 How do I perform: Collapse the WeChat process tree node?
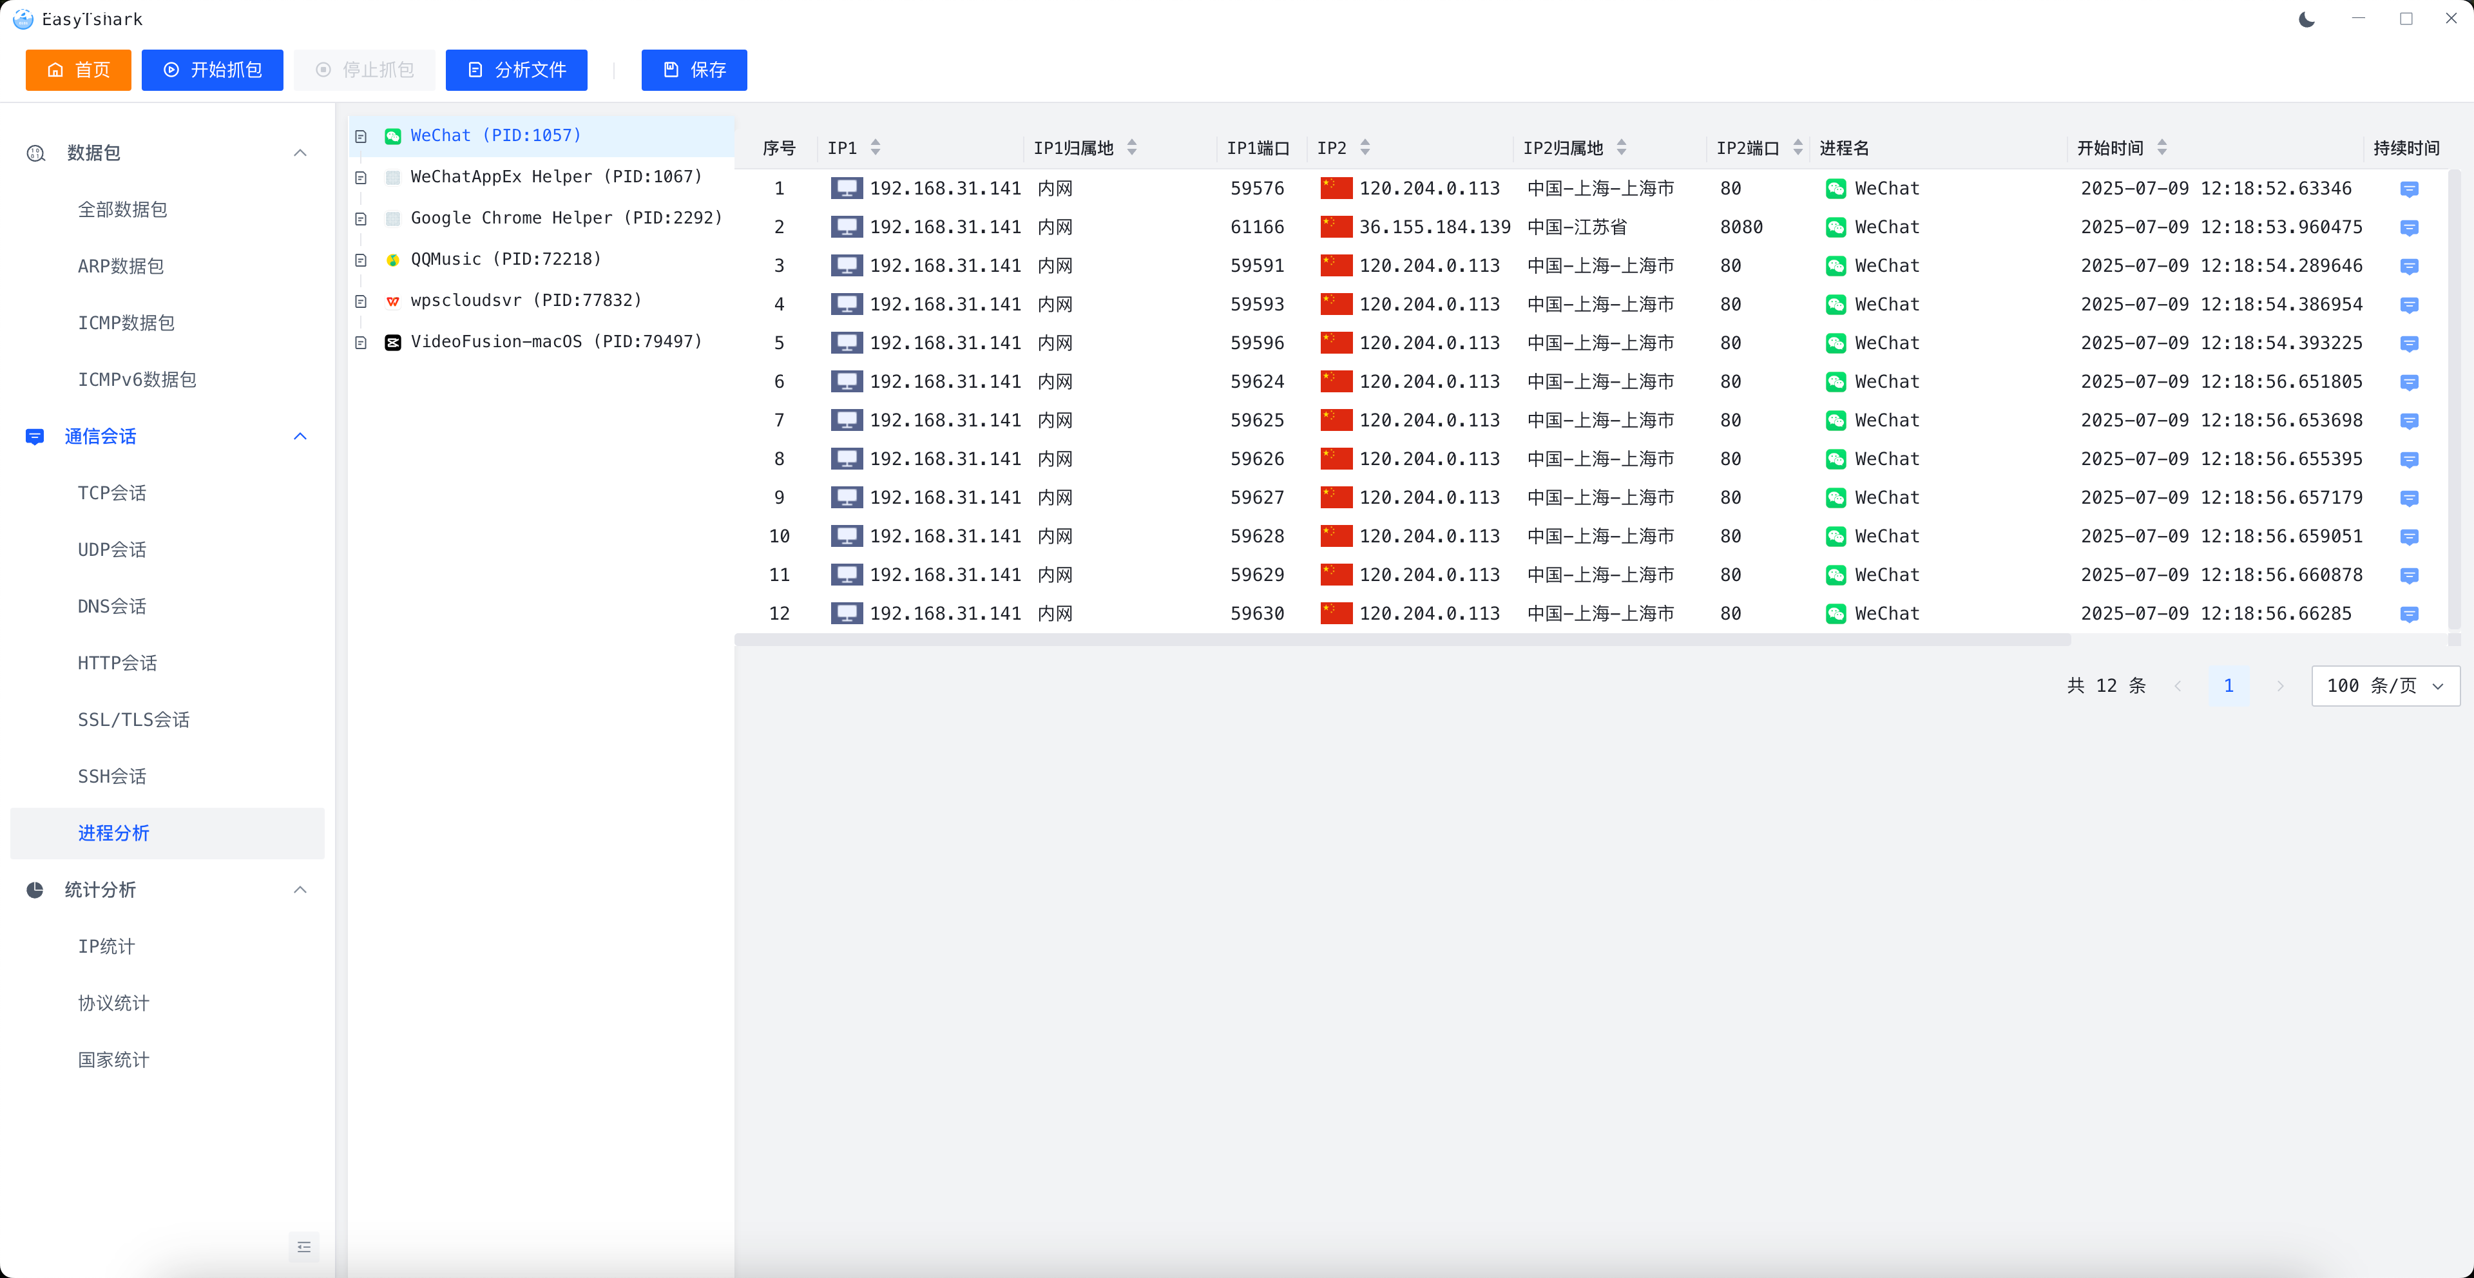coord(361,137)
